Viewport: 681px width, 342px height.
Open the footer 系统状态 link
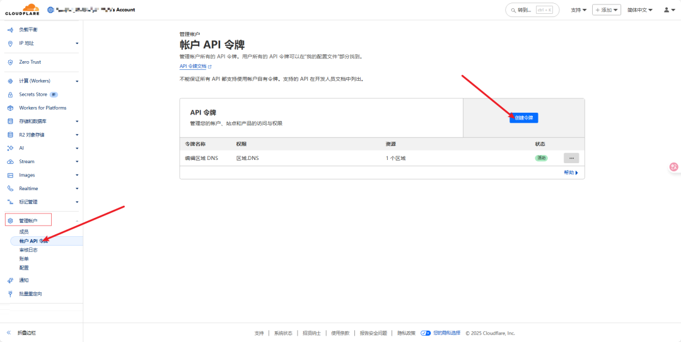point(283,333)
